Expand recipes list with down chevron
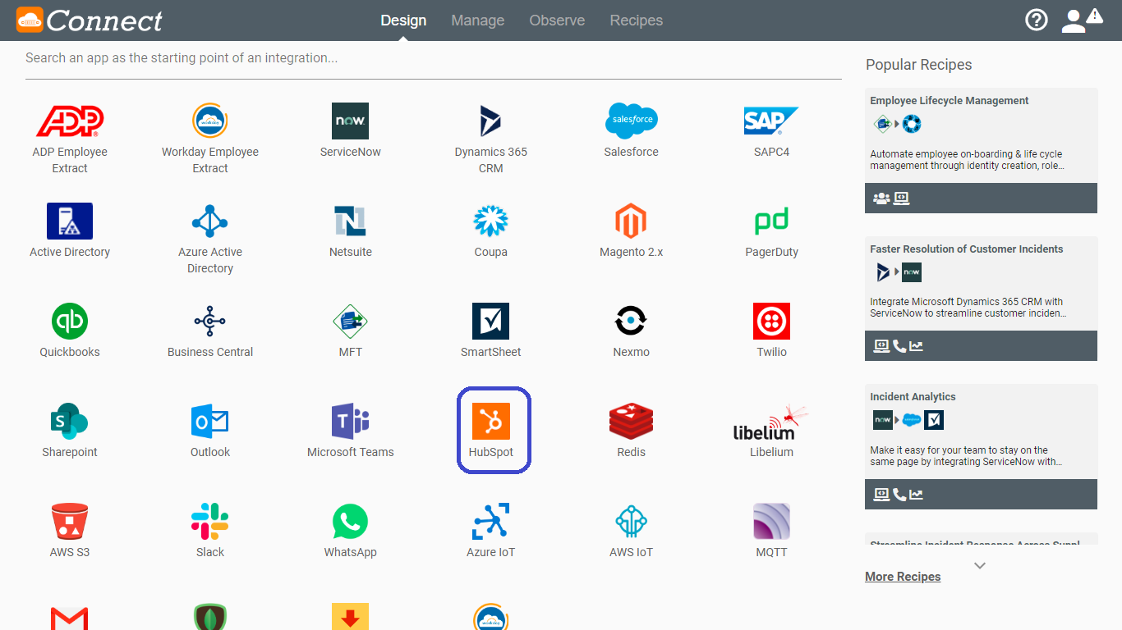 coord(980,565)
